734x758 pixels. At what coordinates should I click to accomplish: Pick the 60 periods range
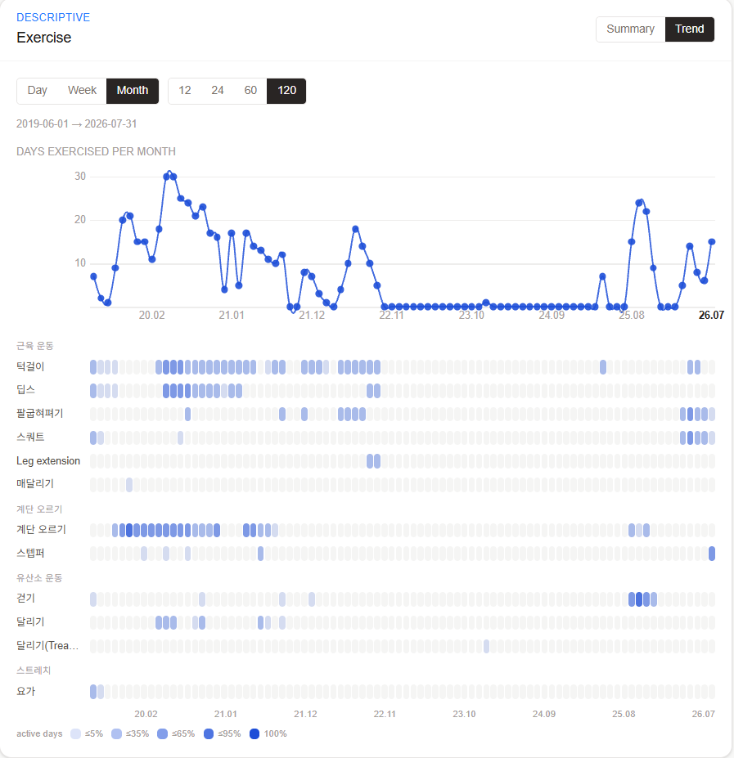[250, 91]
